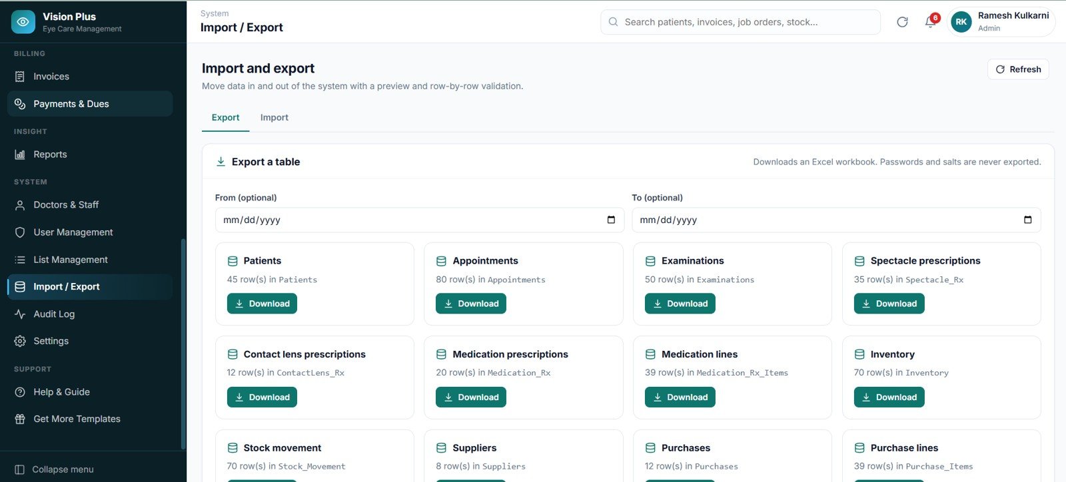This screenshot has width=1066, height=482.
Task: Download the Examinations table
Action: (680, 304)
